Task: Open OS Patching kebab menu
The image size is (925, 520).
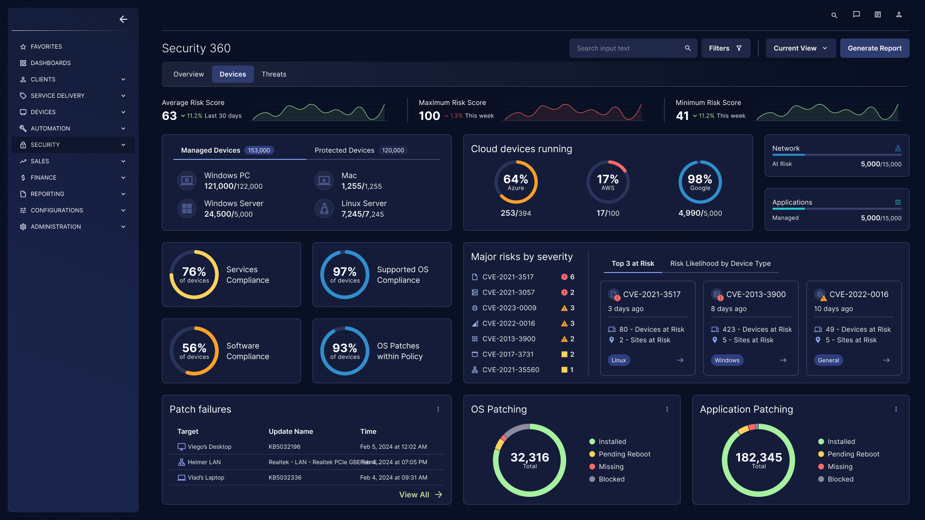Action: [667, 409]
